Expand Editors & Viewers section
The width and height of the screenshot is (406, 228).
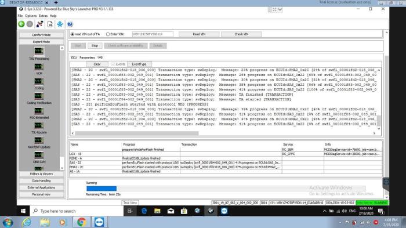click(41, 174)
